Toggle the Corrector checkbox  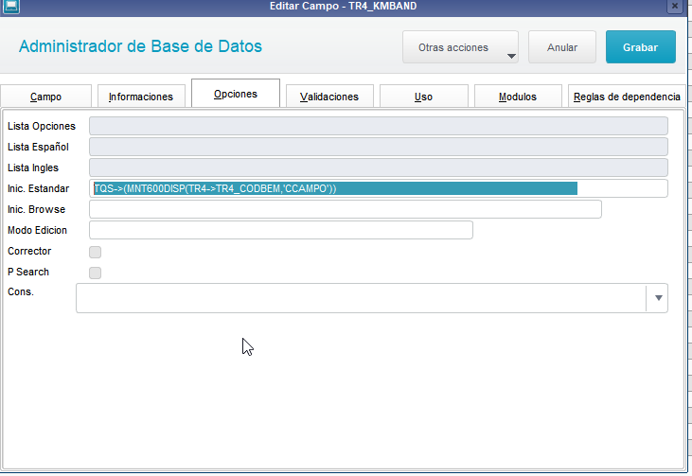click(x=95, y=252)
